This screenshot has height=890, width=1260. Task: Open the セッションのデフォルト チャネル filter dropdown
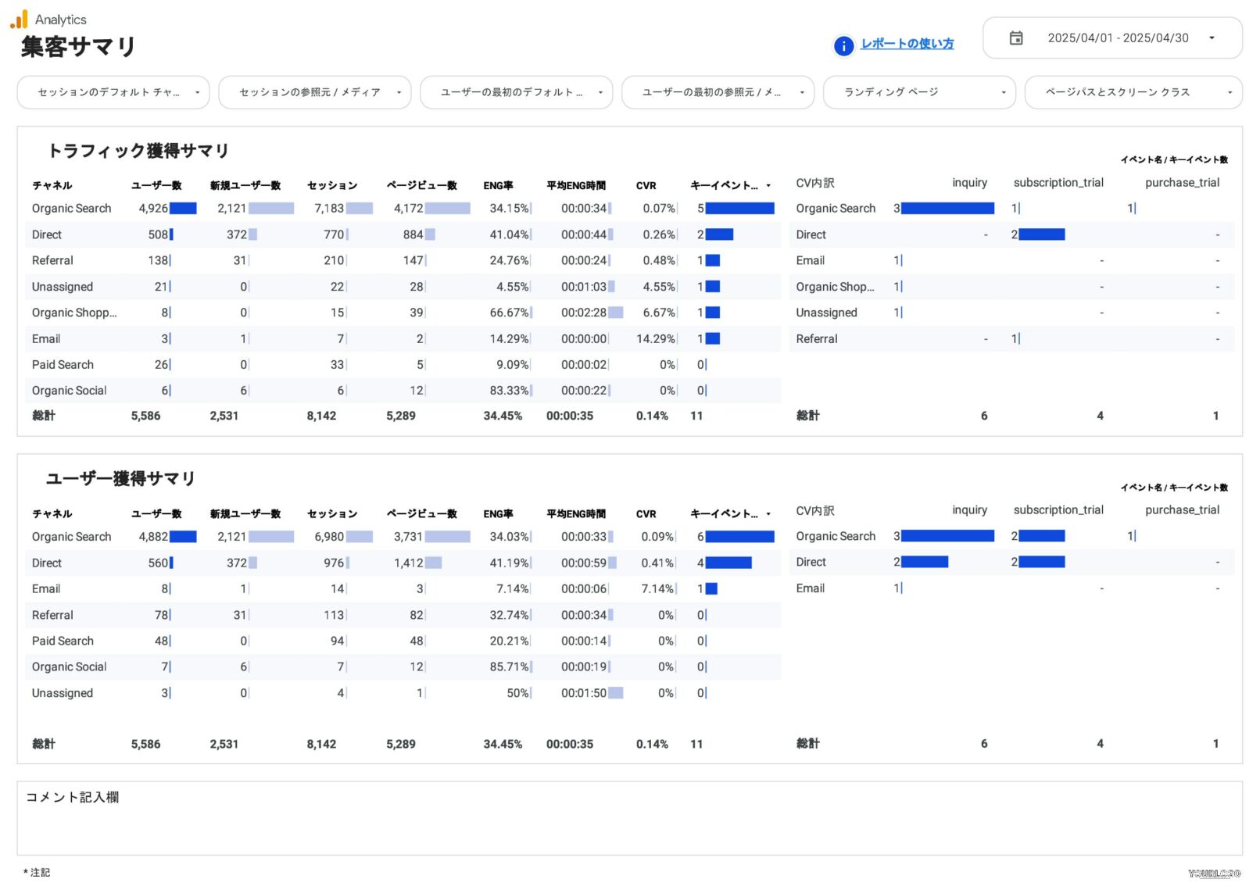tap(113, 93)
